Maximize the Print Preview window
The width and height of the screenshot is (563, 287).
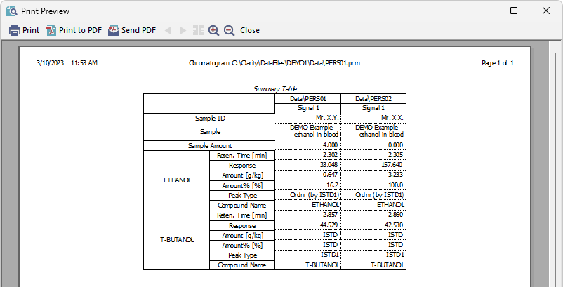(x=514, y=11)
